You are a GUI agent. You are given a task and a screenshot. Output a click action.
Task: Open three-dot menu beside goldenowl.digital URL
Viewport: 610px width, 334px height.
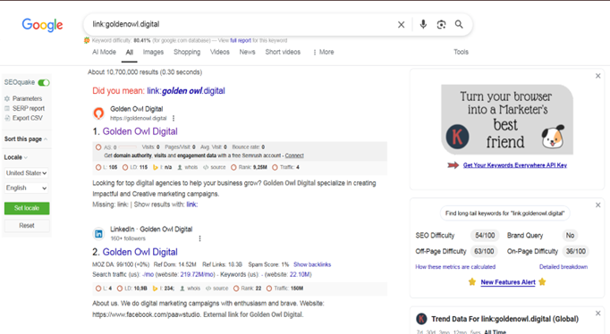tap(174, 119)
